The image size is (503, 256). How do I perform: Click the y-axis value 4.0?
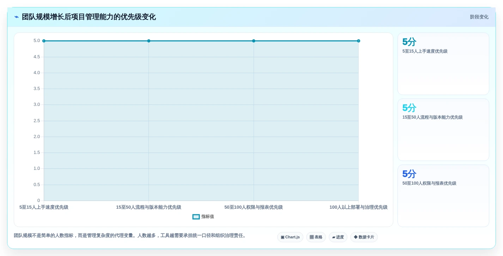coord(37,73)
